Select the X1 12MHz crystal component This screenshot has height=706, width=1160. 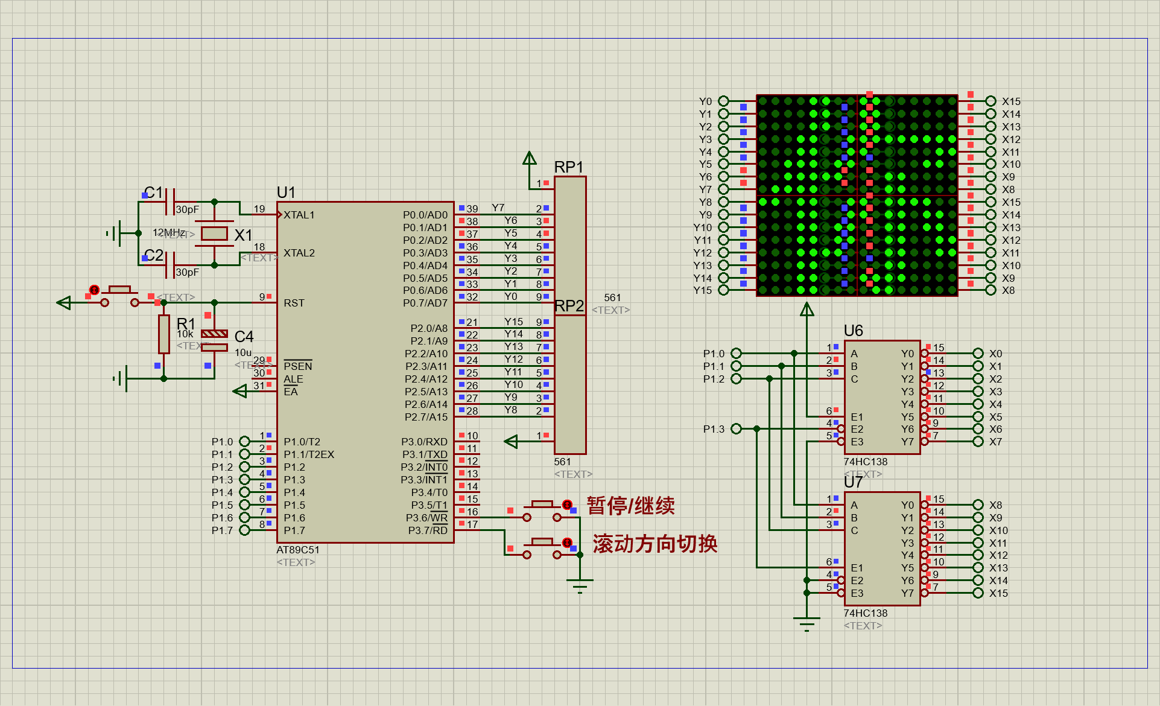(214, 234)
